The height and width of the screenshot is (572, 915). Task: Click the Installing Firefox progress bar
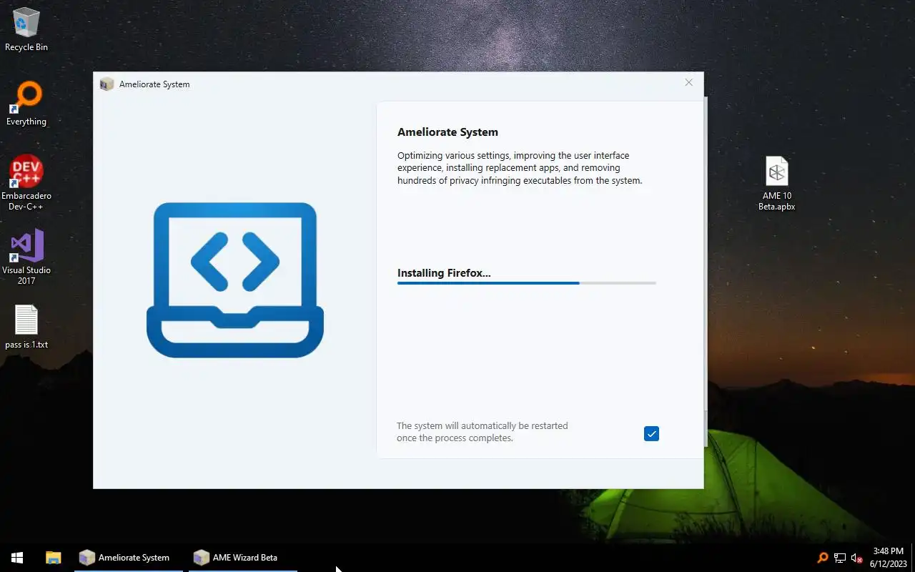point(526,283)
